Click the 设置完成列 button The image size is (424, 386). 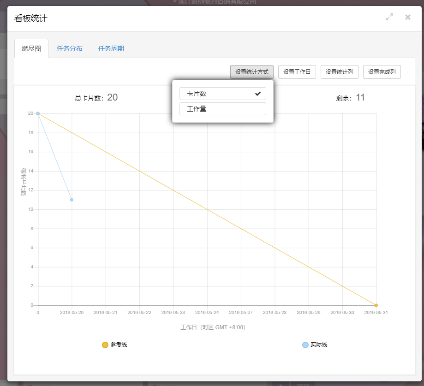(382, 72)
